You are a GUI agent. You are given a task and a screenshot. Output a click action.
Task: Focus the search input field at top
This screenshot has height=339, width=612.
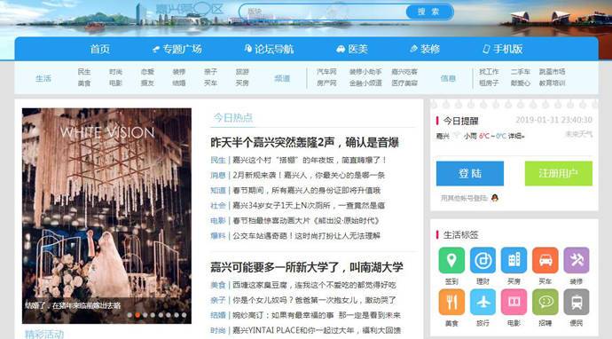click(x=322, y=12)
